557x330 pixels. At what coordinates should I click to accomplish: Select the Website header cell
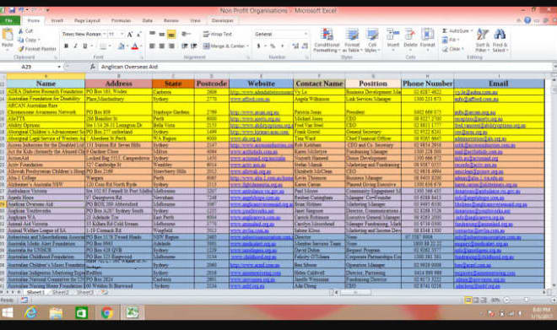point(261,84)
